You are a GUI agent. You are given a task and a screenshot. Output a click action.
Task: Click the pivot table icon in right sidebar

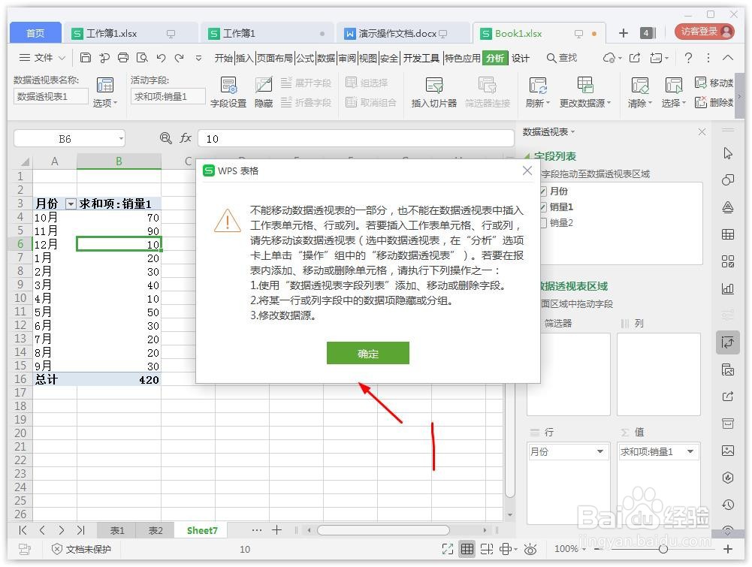coord(729,342)
